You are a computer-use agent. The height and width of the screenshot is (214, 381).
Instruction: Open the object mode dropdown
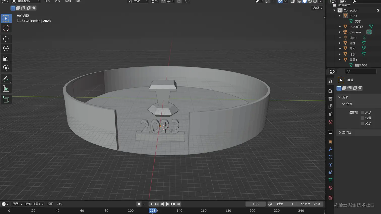click(26, 1)
